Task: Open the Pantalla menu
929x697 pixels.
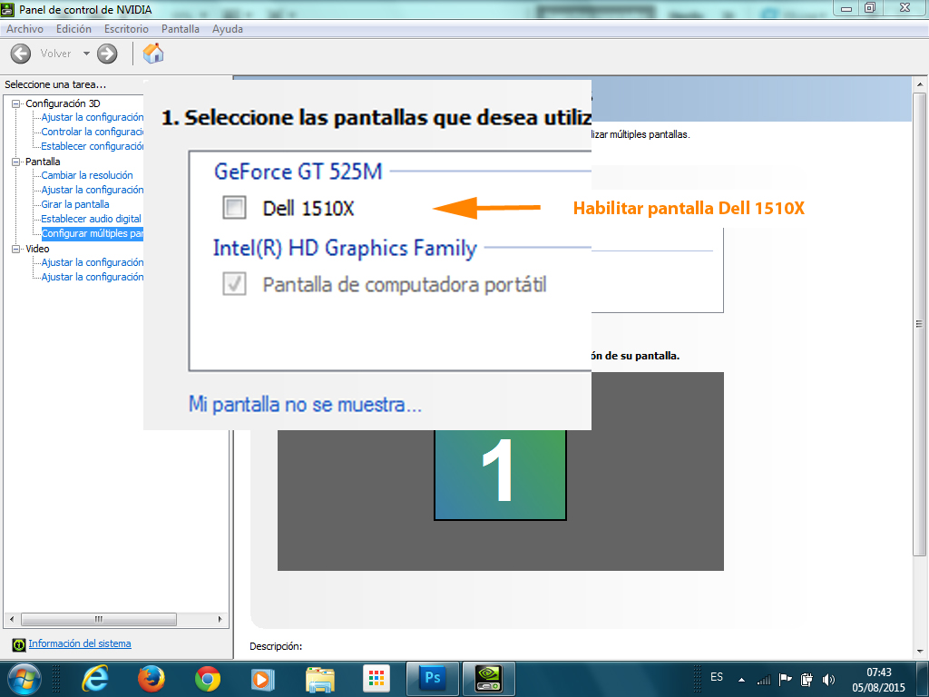Action: click(x=181, y=29)
